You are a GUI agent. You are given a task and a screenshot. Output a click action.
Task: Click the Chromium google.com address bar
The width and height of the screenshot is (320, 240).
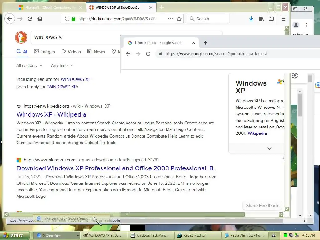tap(216, 54)
